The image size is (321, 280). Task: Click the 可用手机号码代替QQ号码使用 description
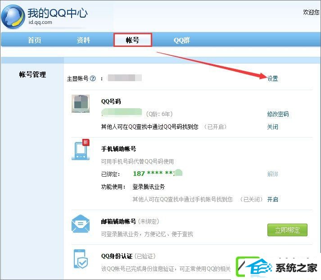[137, 161]
